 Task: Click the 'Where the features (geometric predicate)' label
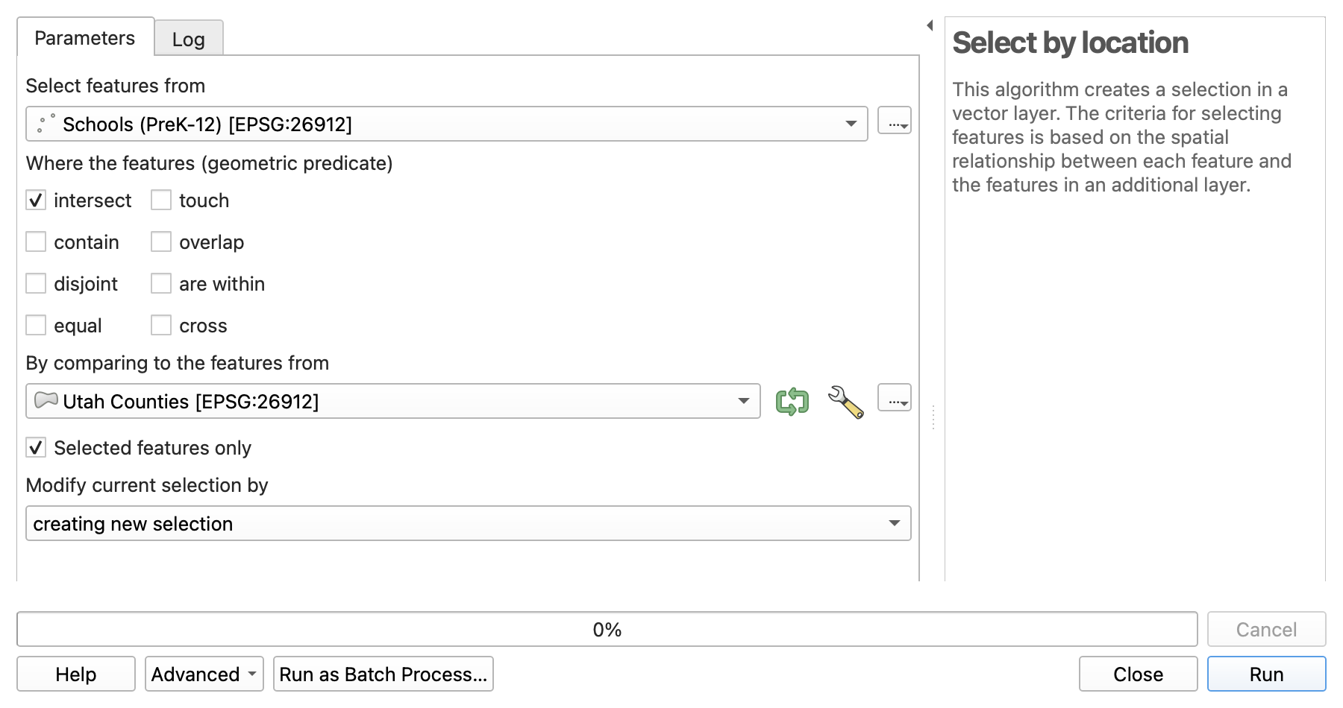click(210, 163)
